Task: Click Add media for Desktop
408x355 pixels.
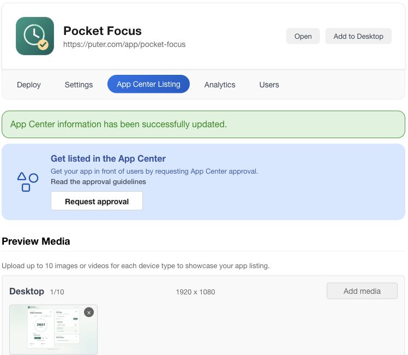Action: [362, 291]
